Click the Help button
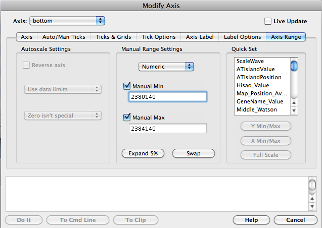Screen dimensions: 322x228 pyautogui.click(x=251, y=220)
